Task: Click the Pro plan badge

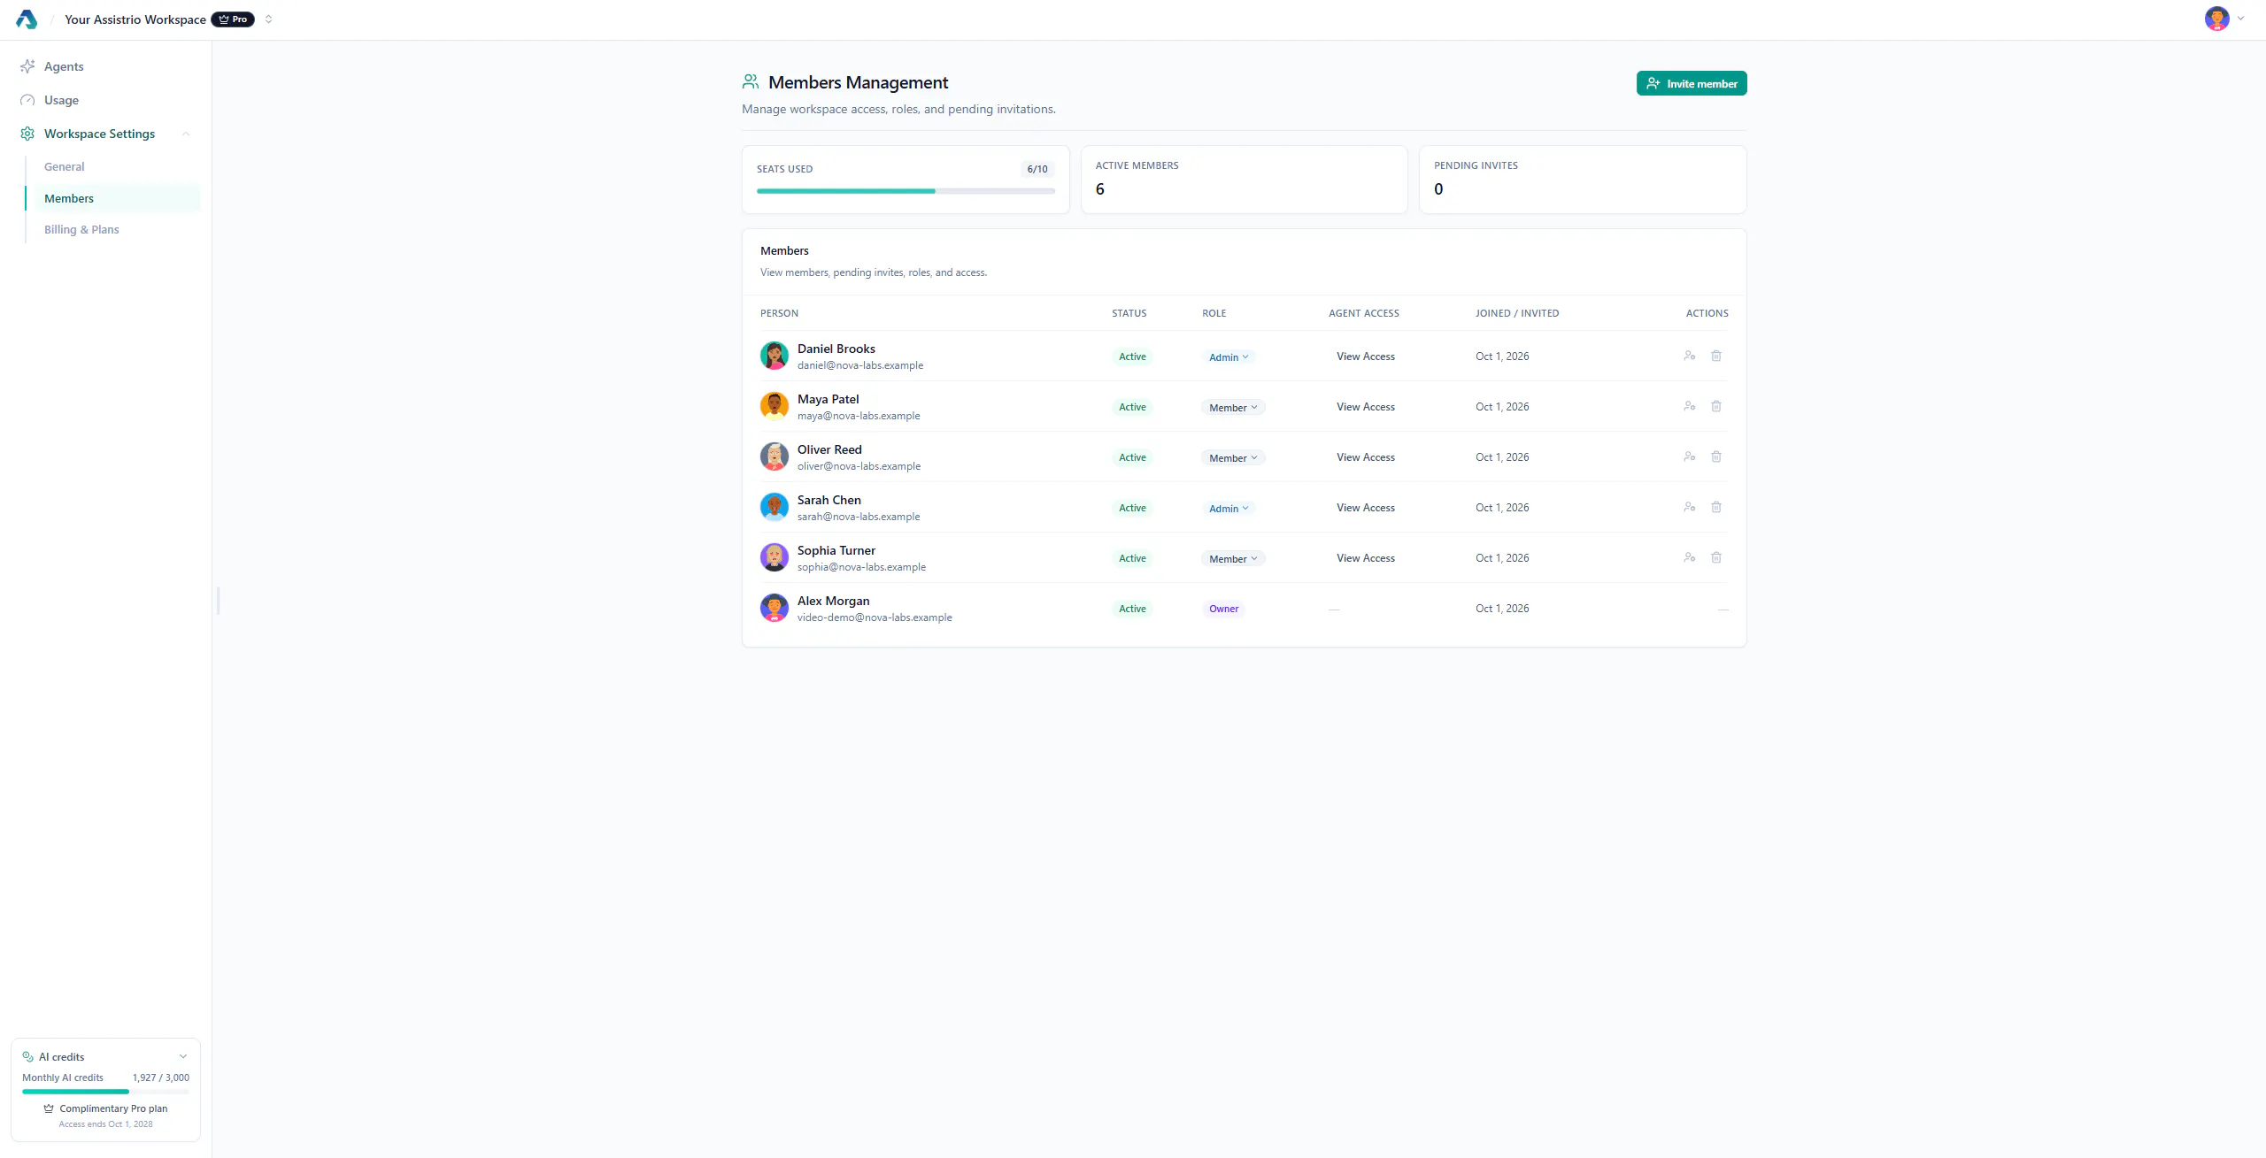Action: point(233,19)
